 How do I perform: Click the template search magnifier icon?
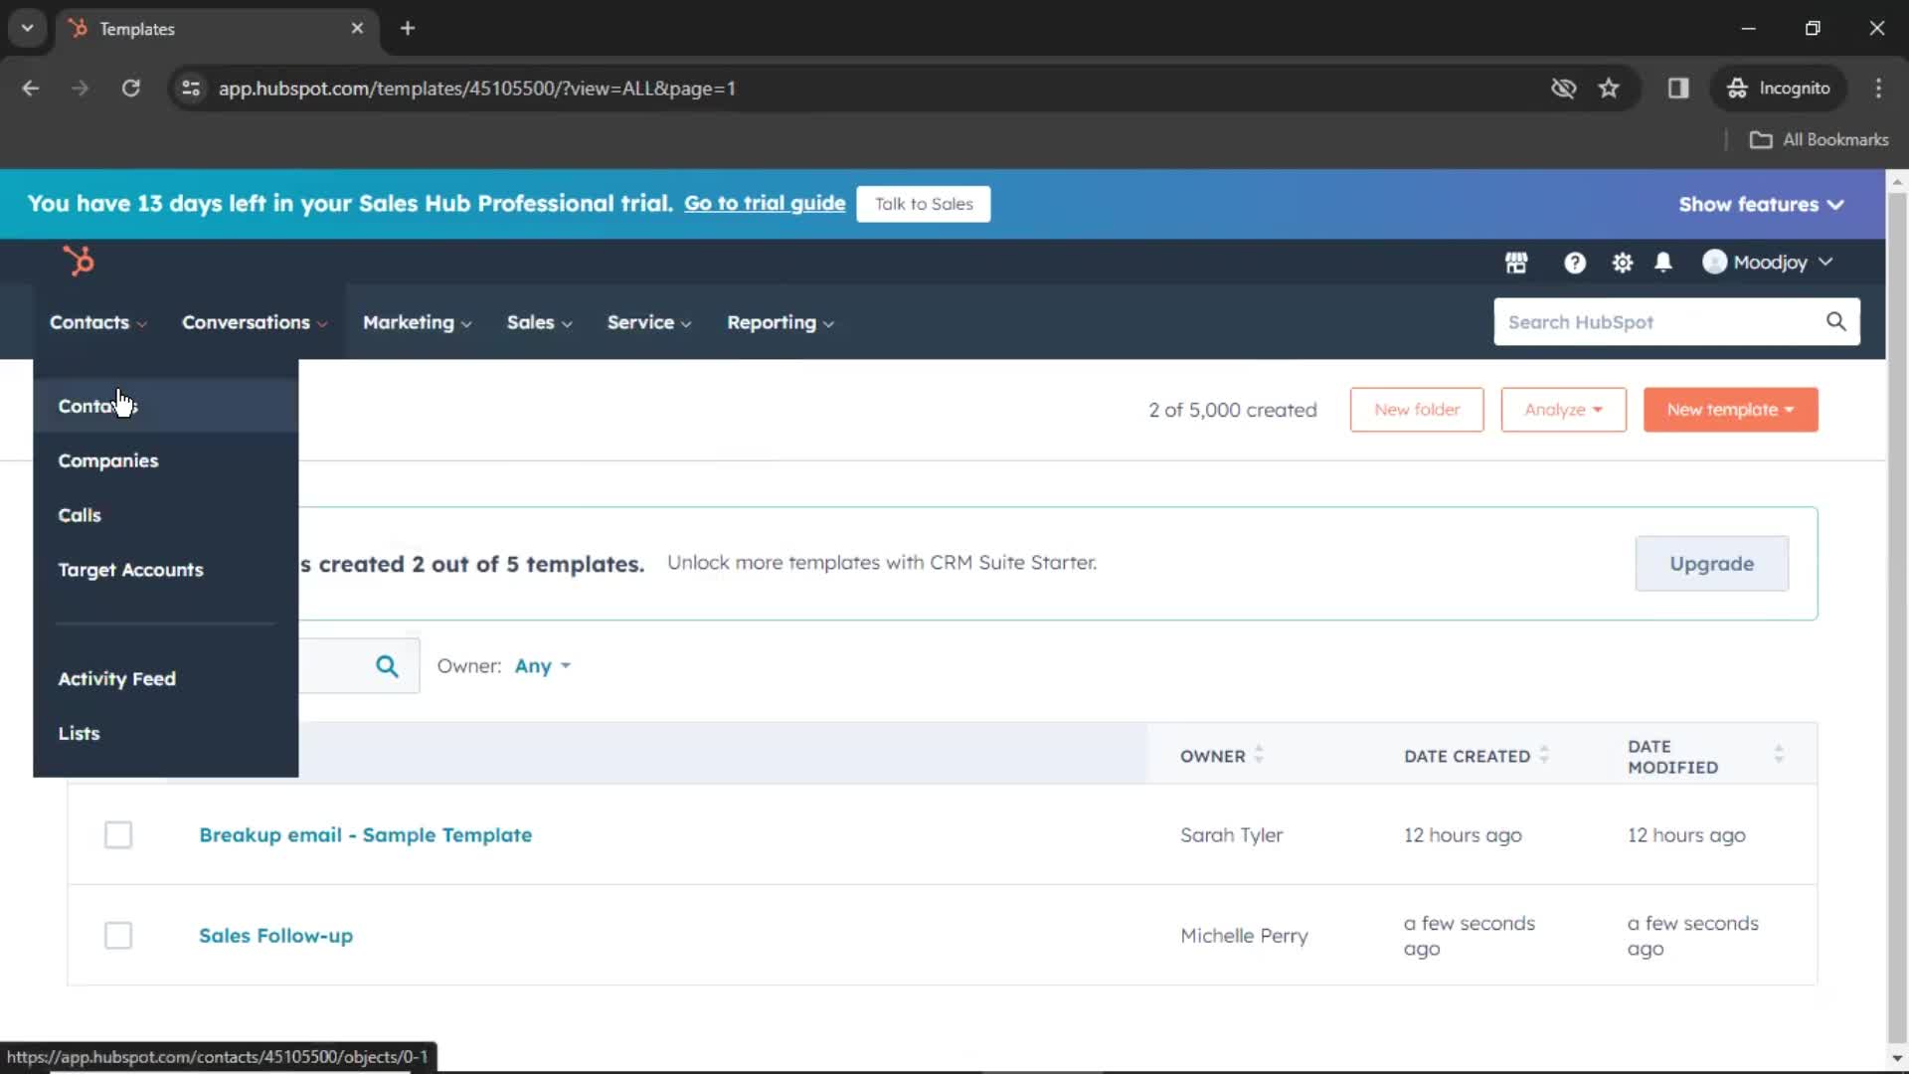[388, 666]
